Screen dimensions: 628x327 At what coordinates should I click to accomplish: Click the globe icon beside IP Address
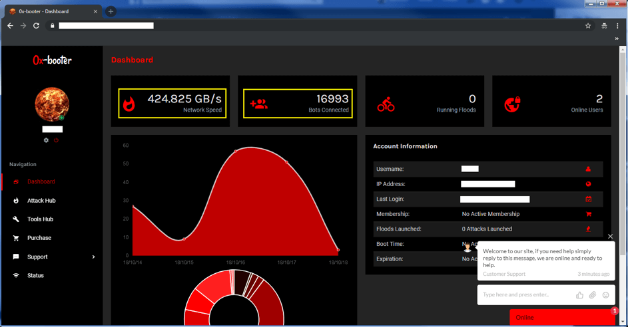click(x=588, y=184)
